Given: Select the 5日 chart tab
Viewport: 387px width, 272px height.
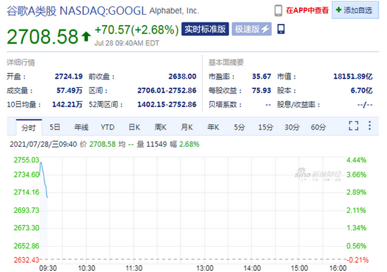Looking at the screenshot, I should coord(55,127).
